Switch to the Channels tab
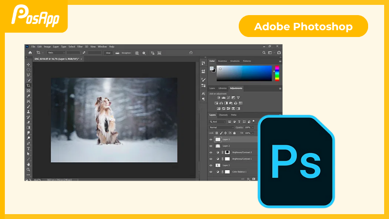 point(223,115)
